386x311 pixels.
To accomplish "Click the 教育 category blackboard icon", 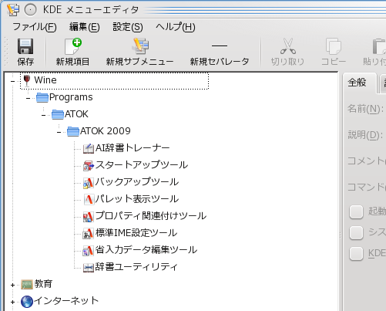I will pyautogui.click(x=27, y=284).
